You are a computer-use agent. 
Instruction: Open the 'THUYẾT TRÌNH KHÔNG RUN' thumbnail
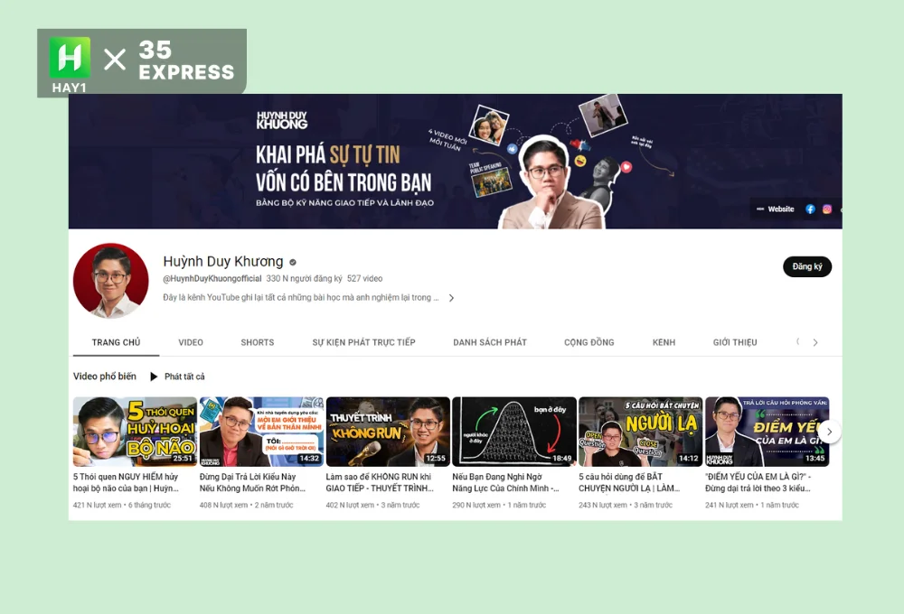[388, 432]
